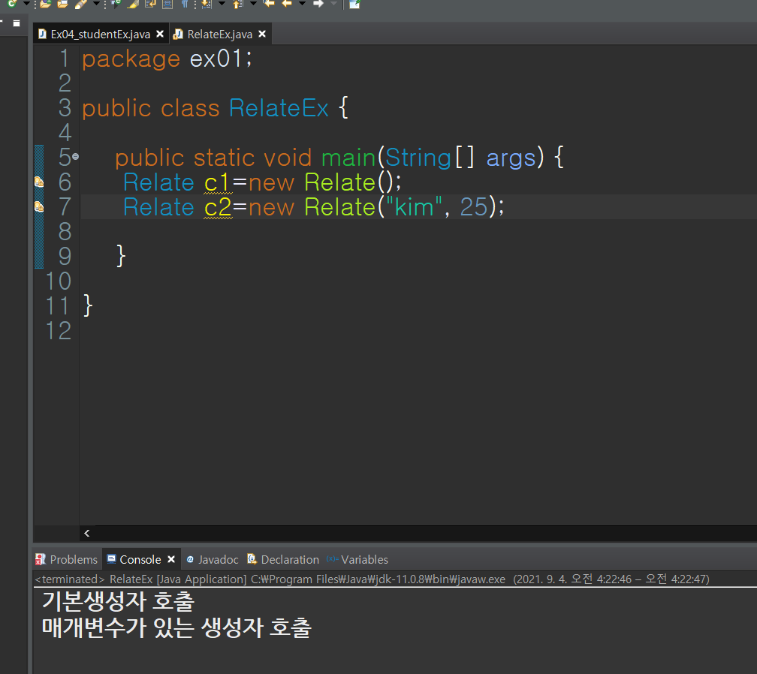757x674 pixels.
Task: Toggle Block Selection Mode icon
Action: 167,4
